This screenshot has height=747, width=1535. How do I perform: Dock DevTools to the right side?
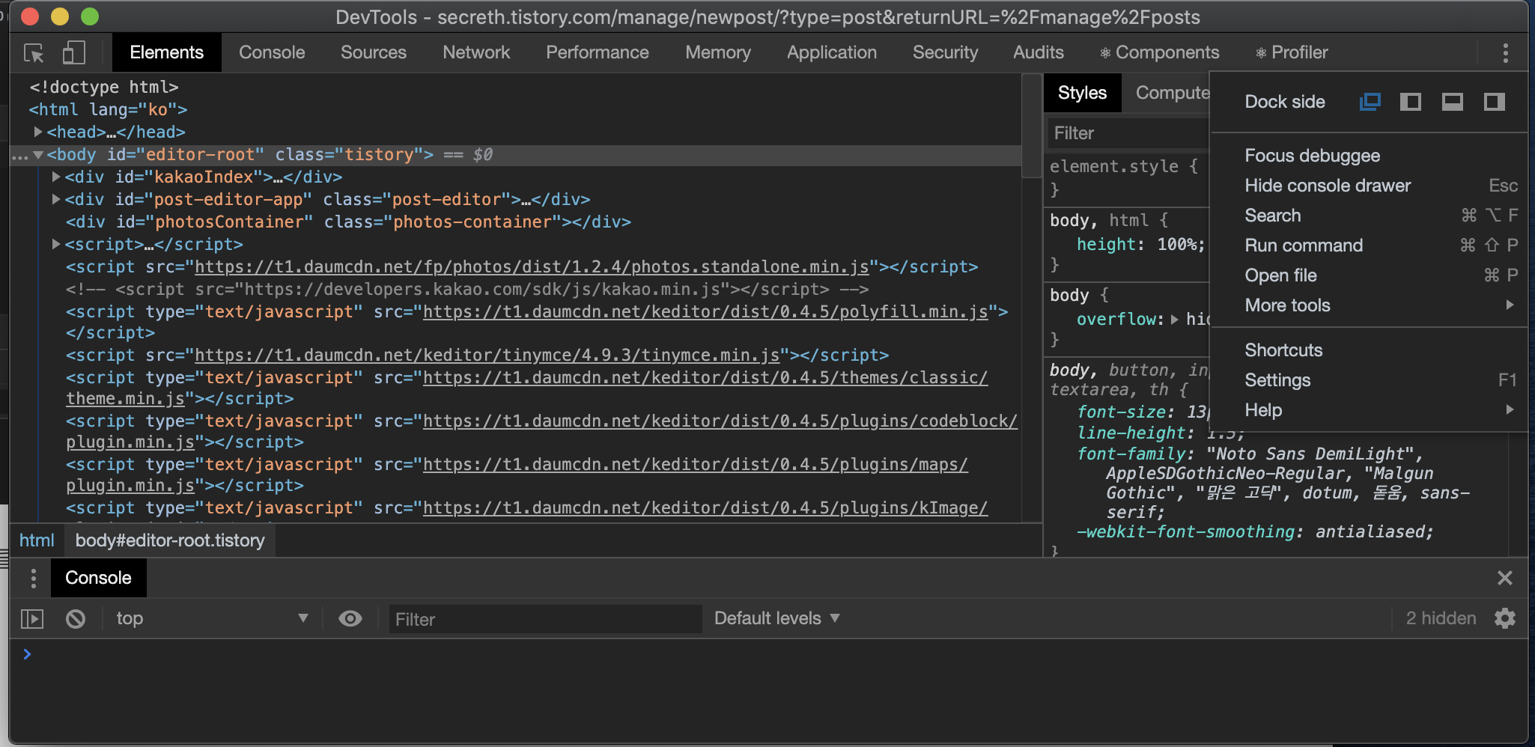[x=1495, y=102]
